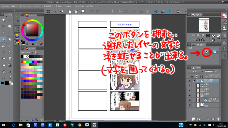Select the Zoom magnifier tool
This screenshot has height=128, width=228.
click(x=4, y=20)
